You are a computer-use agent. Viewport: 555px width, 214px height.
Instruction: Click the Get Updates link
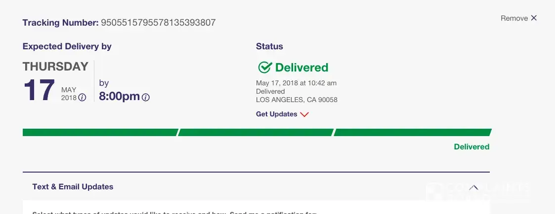pyautogui.click(x=276, y=114)
